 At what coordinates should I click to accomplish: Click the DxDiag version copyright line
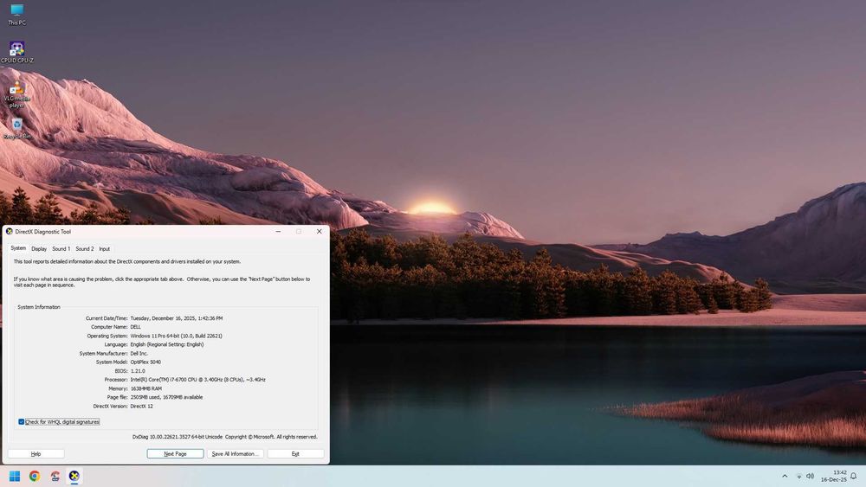[225, 437]
